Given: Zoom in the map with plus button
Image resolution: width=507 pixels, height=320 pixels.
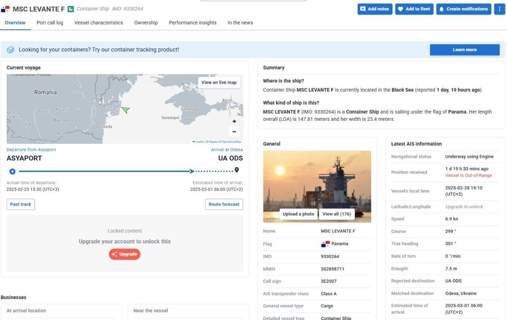Looking at the screenshot, I should (234, 121).
